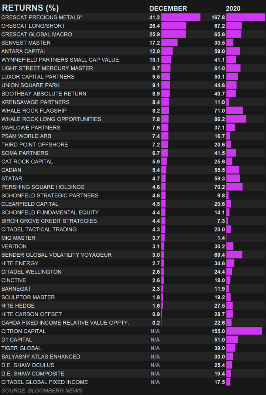The height and width of the screenshot is (395, 266).
Task: Click the CITRON CAPITAL row label
Action: coord(24,331)
